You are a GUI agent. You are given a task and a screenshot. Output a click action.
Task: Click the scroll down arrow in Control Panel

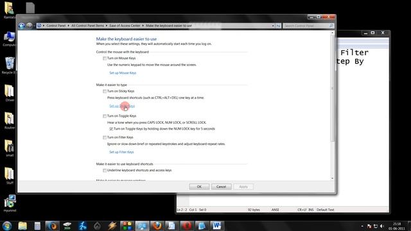[x=333, y=178]
